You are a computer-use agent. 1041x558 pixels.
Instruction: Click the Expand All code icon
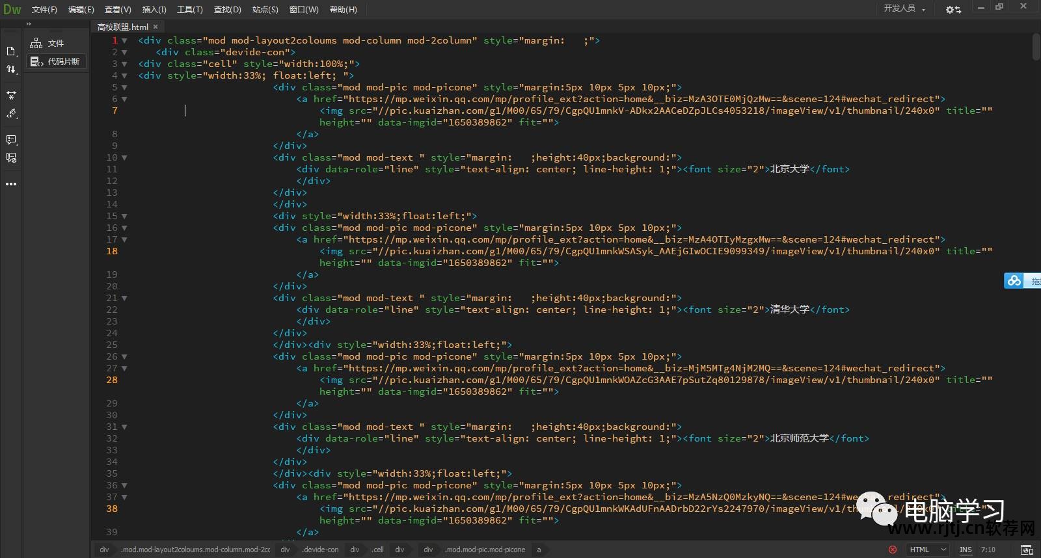[x=11, y=95]
